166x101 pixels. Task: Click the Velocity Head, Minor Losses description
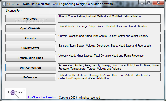[101, 56]
